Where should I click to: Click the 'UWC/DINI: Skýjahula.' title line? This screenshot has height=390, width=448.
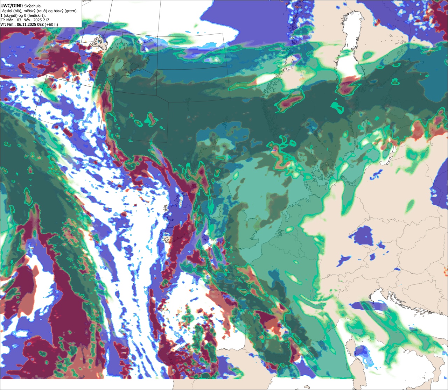[x=21, y=6]
